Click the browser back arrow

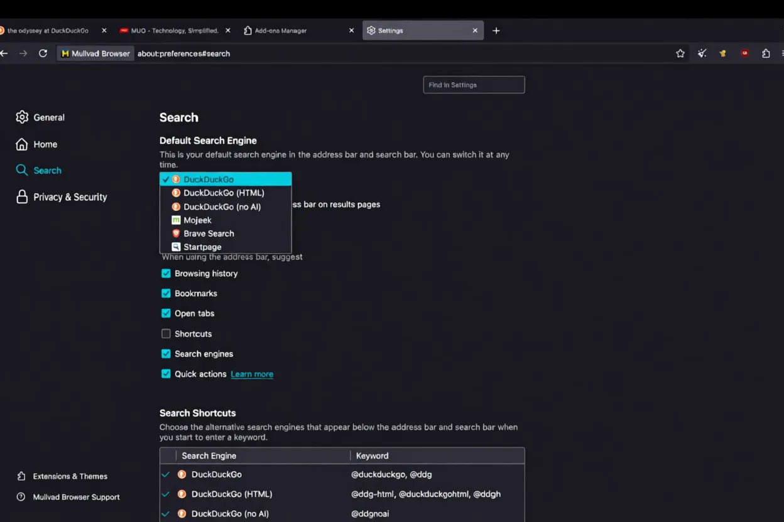[4, 53]
